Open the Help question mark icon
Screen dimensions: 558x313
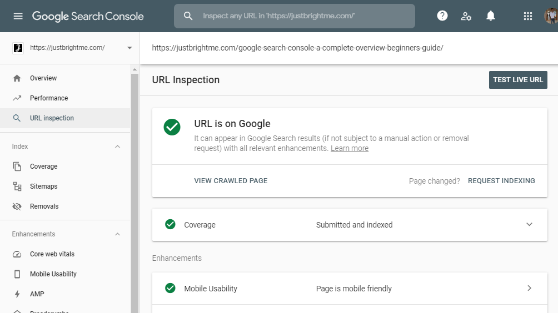point(442,16)
